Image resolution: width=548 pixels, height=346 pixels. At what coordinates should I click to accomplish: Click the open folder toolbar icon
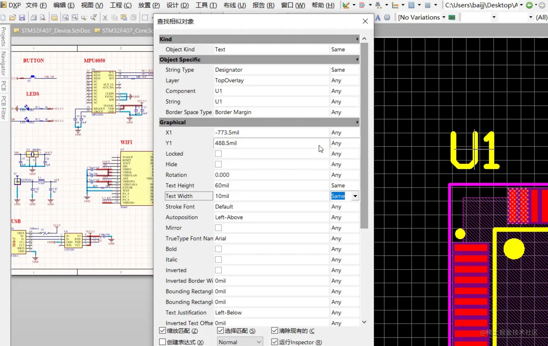click(12, 17)
